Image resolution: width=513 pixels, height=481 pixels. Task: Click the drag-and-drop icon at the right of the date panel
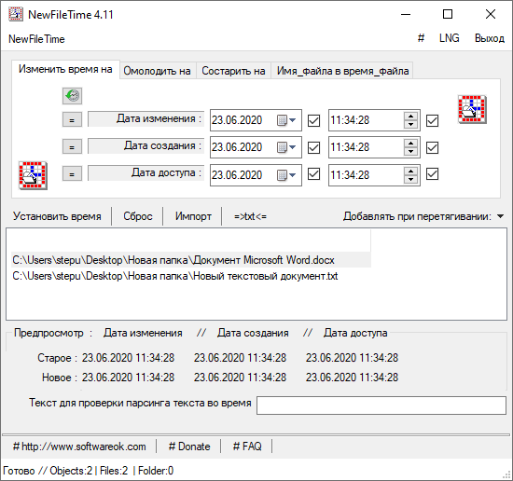[472, 109]
